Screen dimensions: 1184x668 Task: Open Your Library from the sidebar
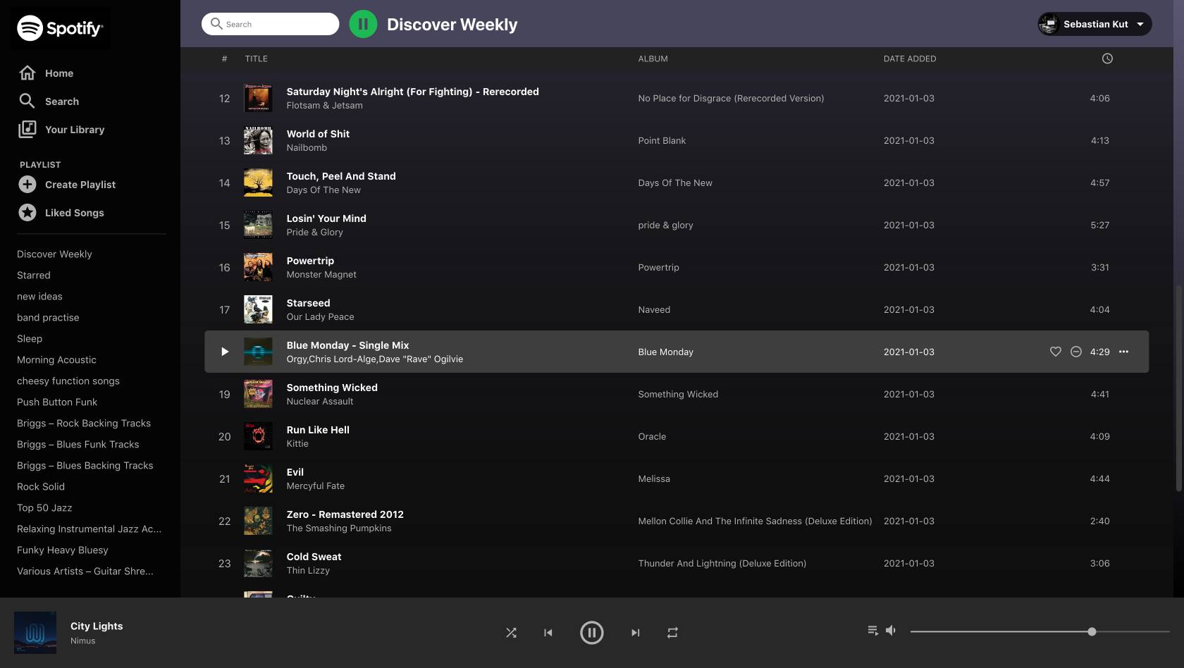point(74,130)
